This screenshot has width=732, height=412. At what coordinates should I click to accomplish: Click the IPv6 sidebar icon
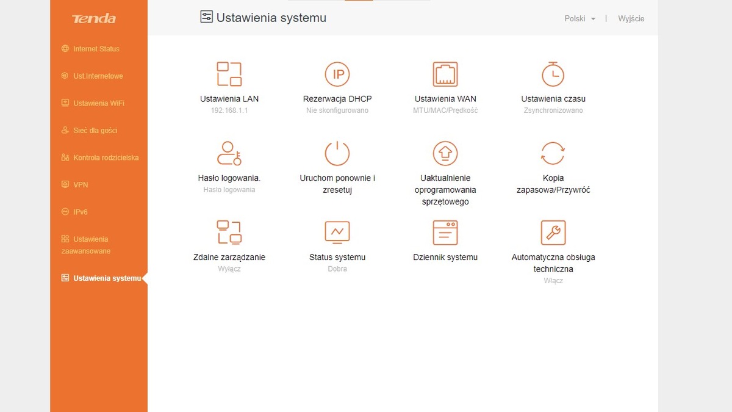pyautogui.click(x=65, y=212)
